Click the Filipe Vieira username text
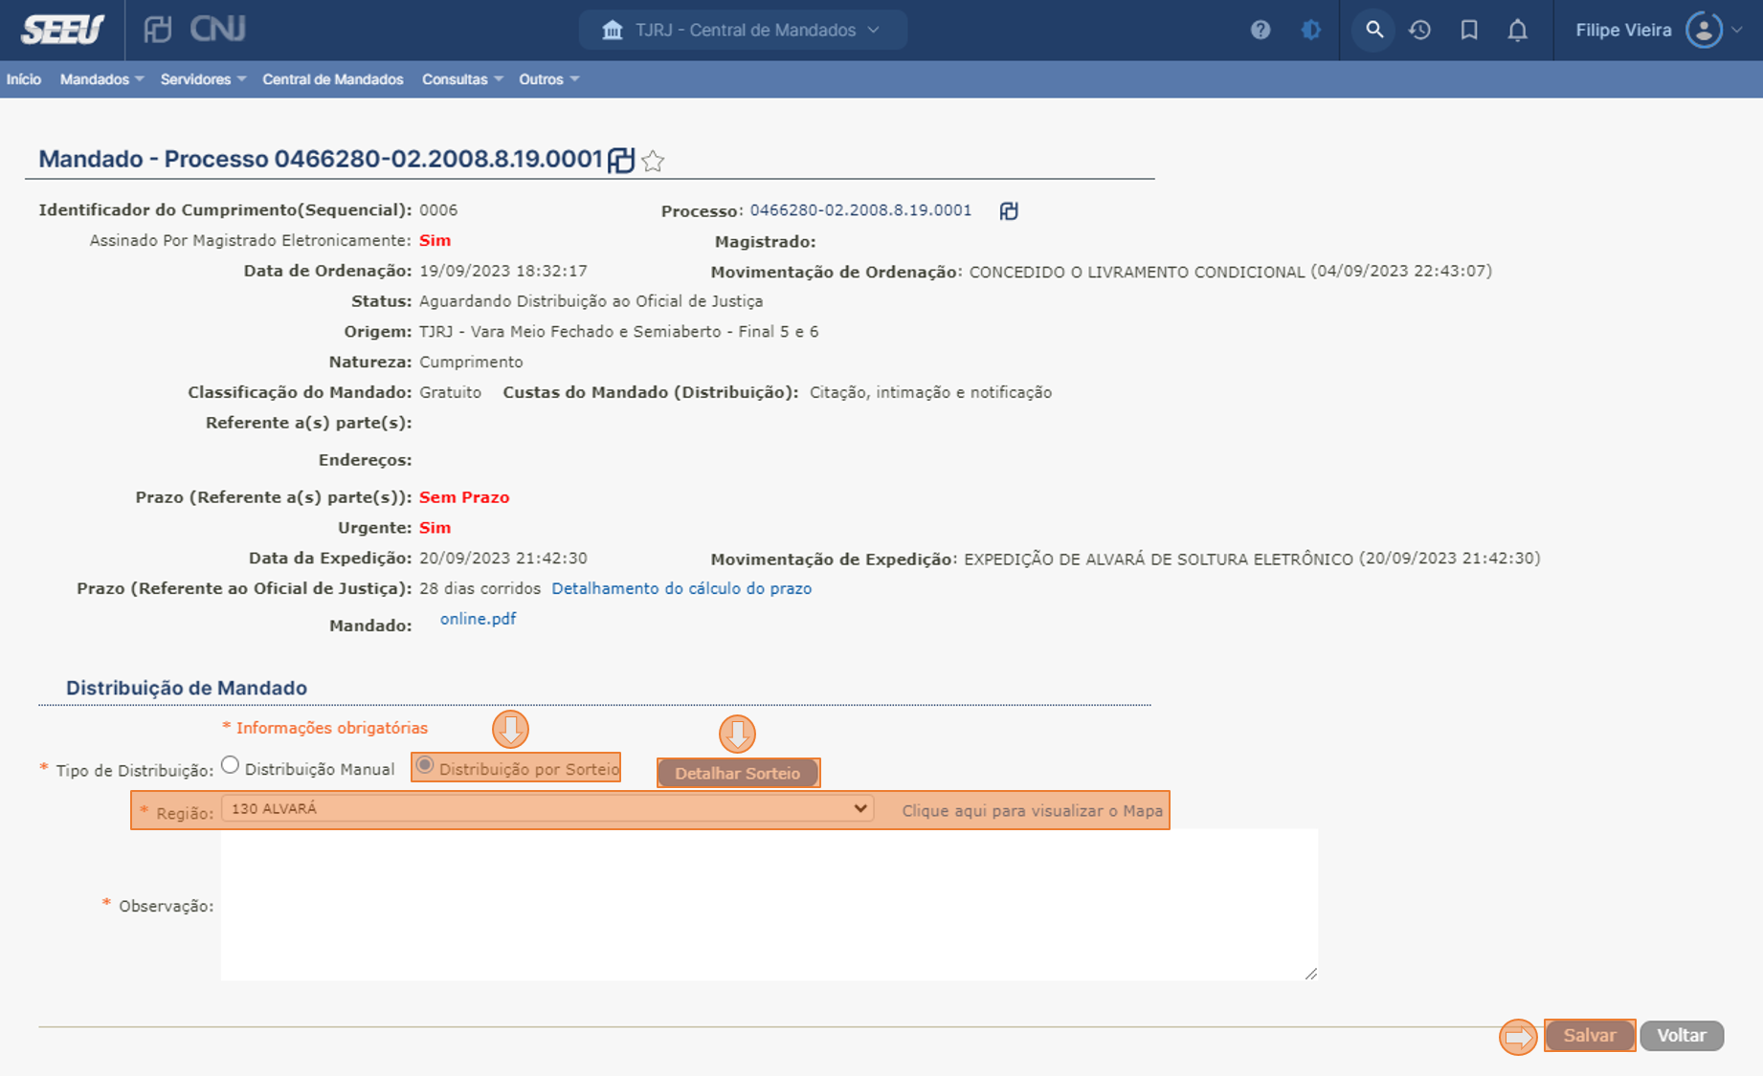Screen dimensions: 1763x1076 point(1623,30)
